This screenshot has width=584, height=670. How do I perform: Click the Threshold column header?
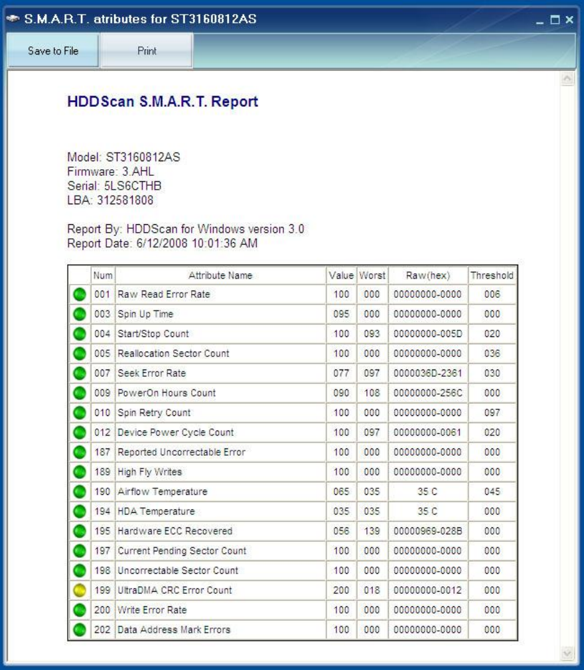coord(492,275)
